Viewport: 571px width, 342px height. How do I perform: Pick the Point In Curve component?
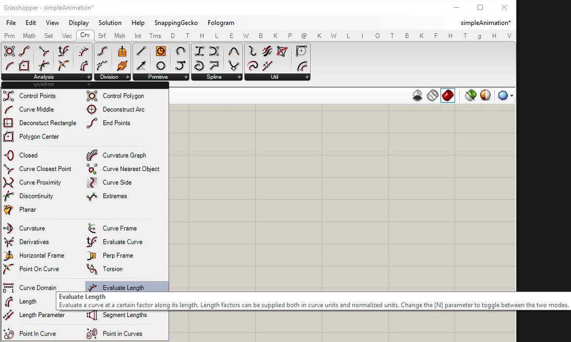(37, 334)
